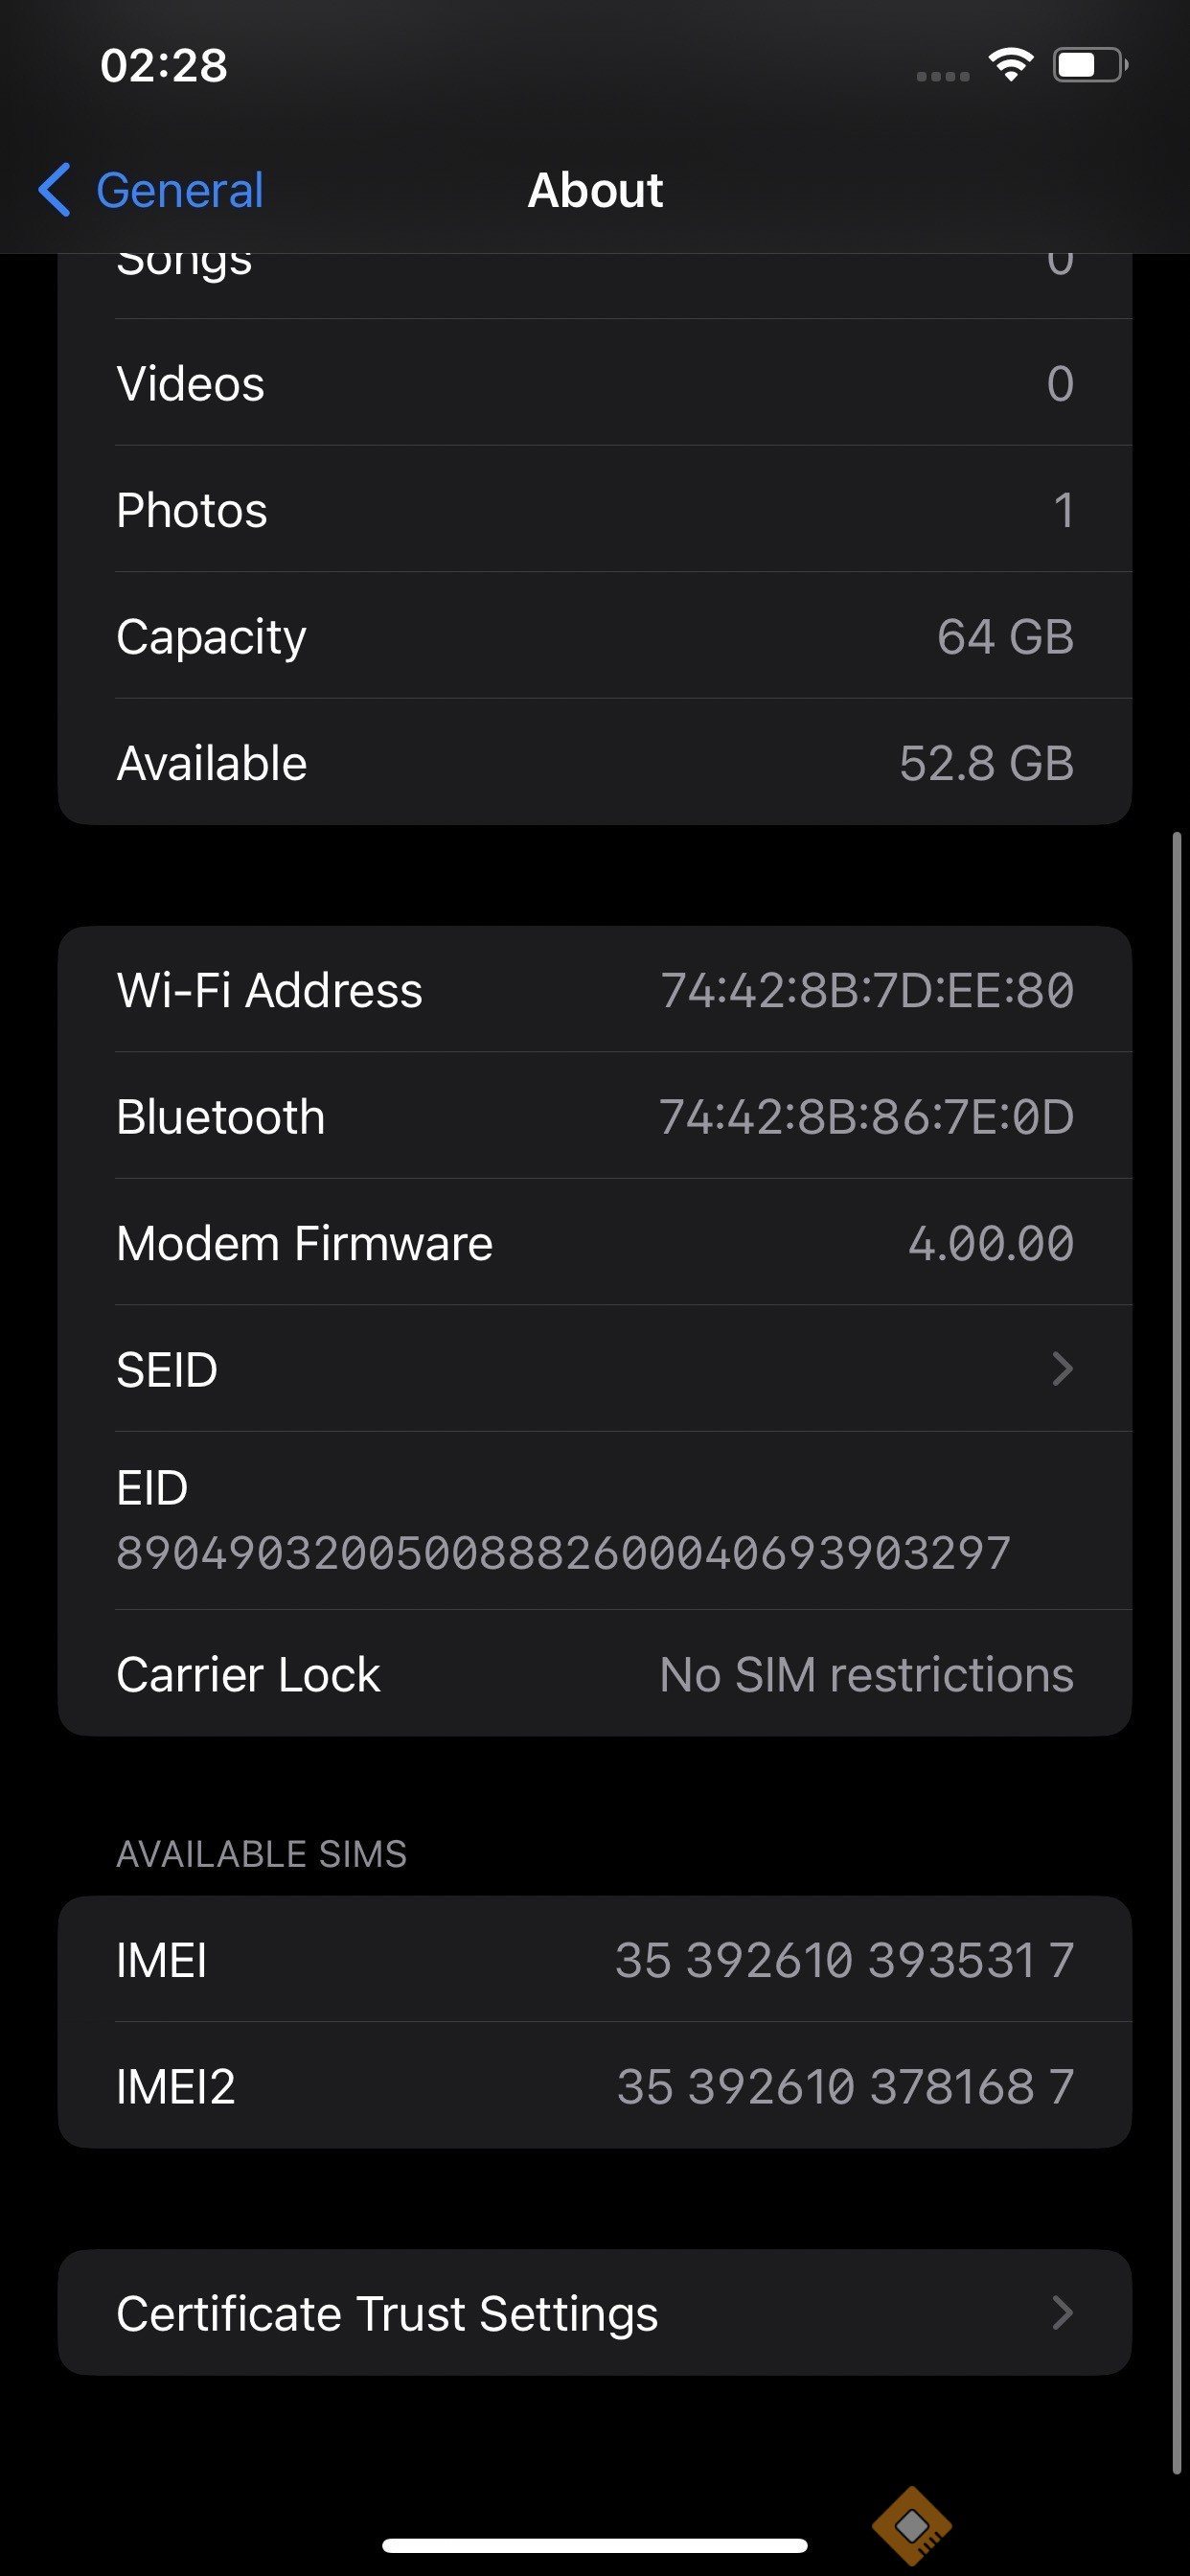Select the Wi-Fi Address value

(x=867, y=990)
